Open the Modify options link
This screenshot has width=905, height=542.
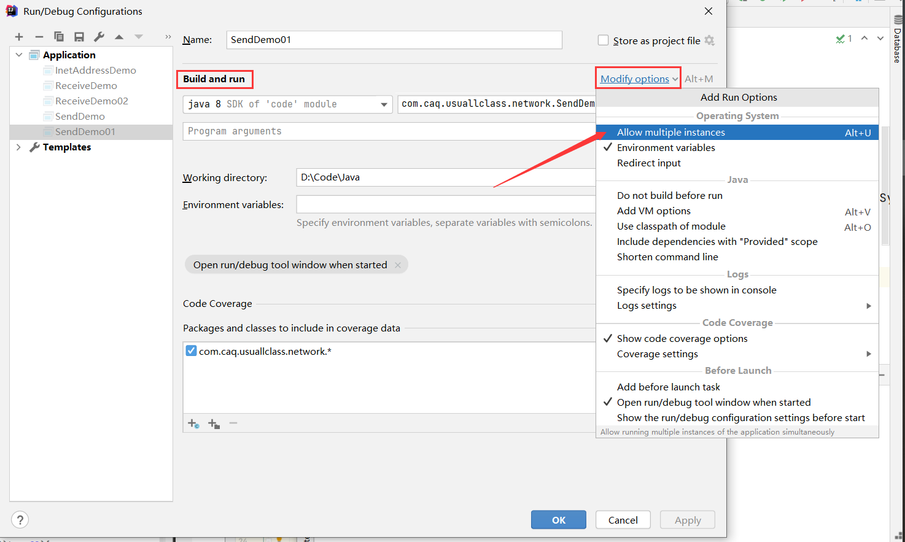coord(637,78)
